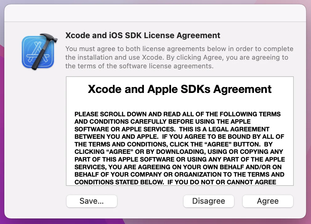Click the line starting "CONDITIONS STATED BELOW"
This screenshot has height=224, width=311.
(175, 182)
